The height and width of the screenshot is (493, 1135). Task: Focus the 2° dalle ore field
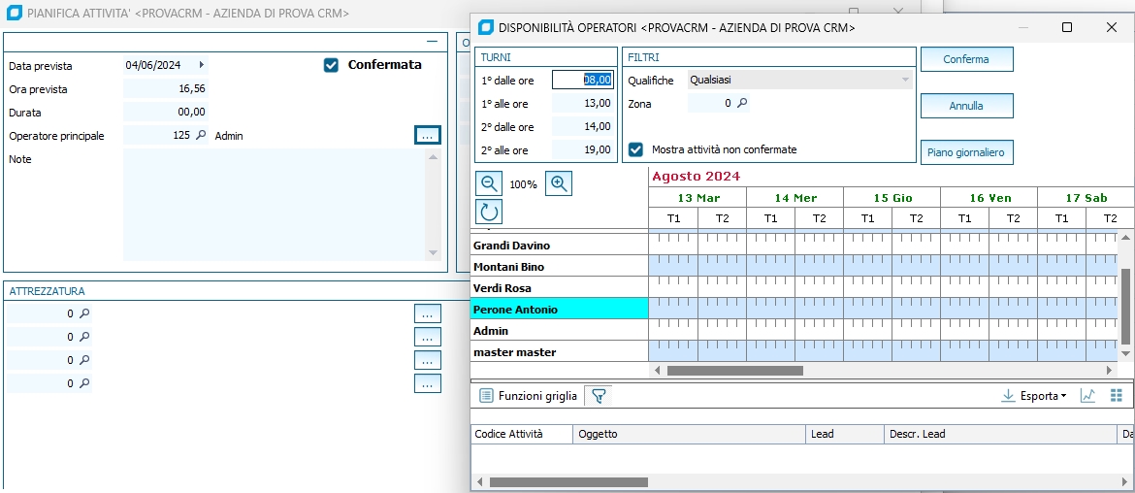(x=583, y=126)
